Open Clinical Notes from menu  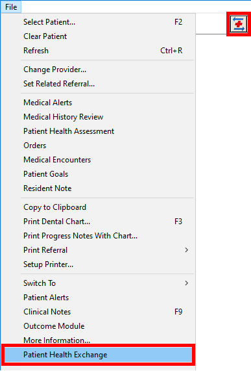click(98, 312)
